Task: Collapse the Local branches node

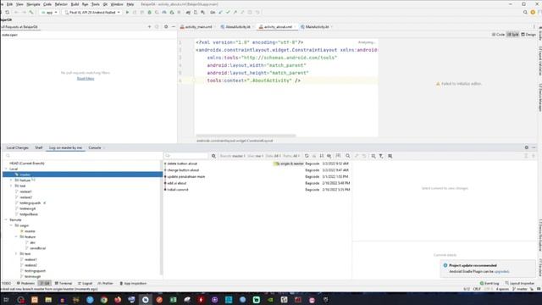Action: pyautogui.click(x=6, y=169)
